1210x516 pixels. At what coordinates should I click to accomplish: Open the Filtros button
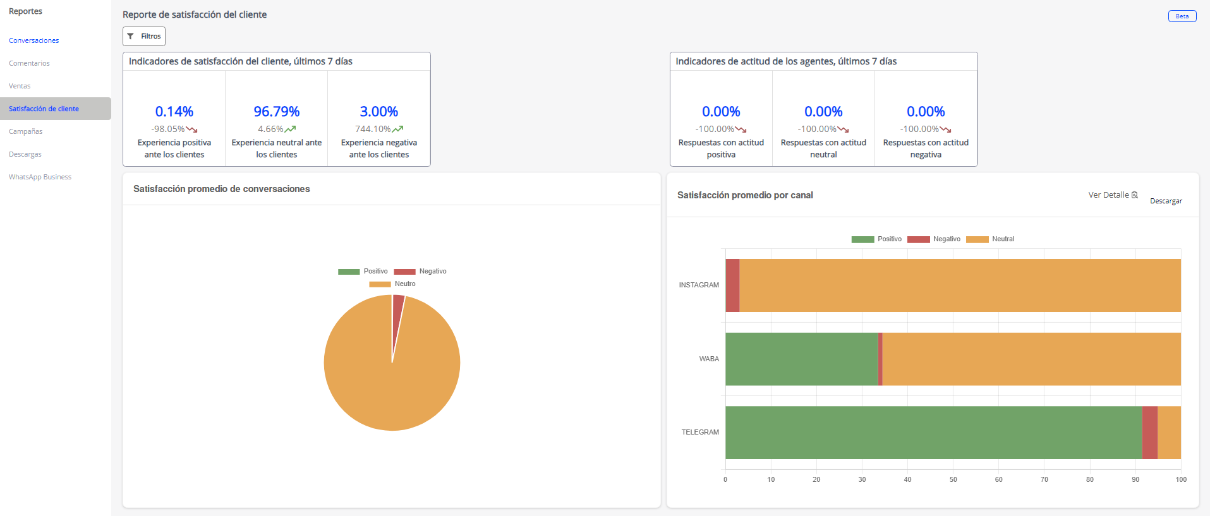point(144,37)
